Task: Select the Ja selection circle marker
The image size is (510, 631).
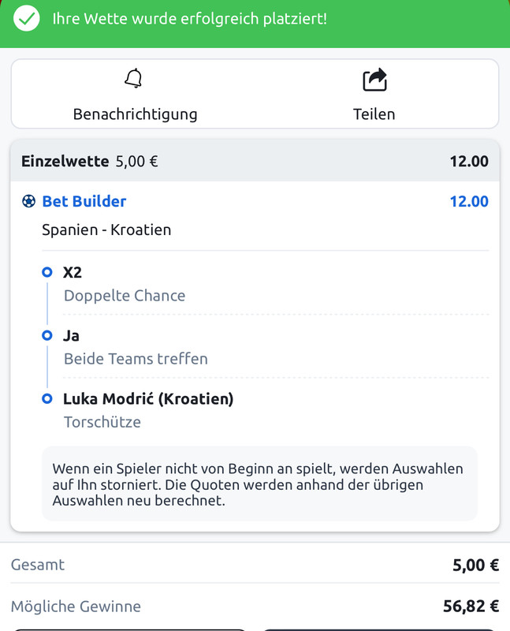Action: [x=47, y=335]
